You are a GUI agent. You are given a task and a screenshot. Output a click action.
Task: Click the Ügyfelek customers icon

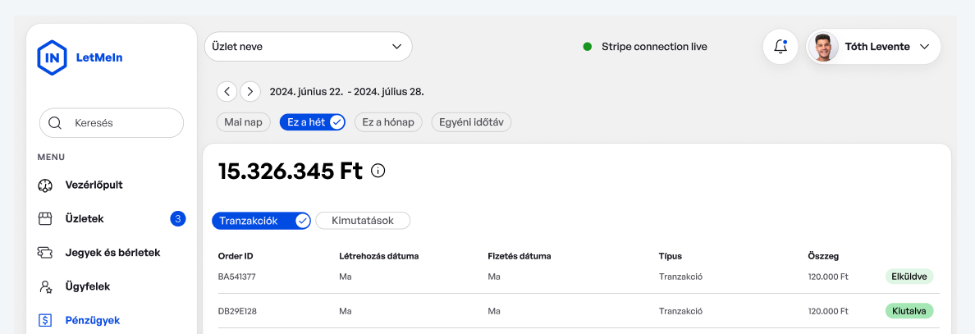pos(45,286)
